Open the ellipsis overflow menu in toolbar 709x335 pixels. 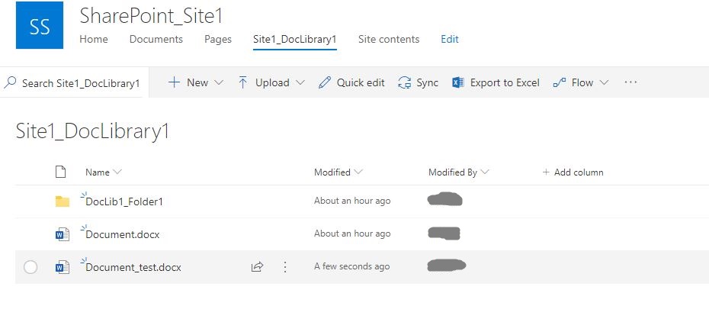point(630,82)
